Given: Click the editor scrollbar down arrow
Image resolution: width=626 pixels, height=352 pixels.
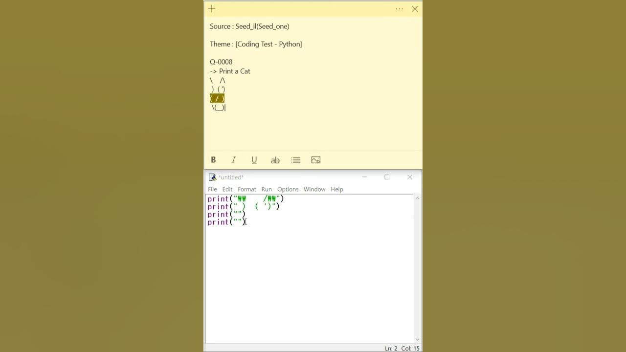Looking at the screenshot, I should click(417, 339).
